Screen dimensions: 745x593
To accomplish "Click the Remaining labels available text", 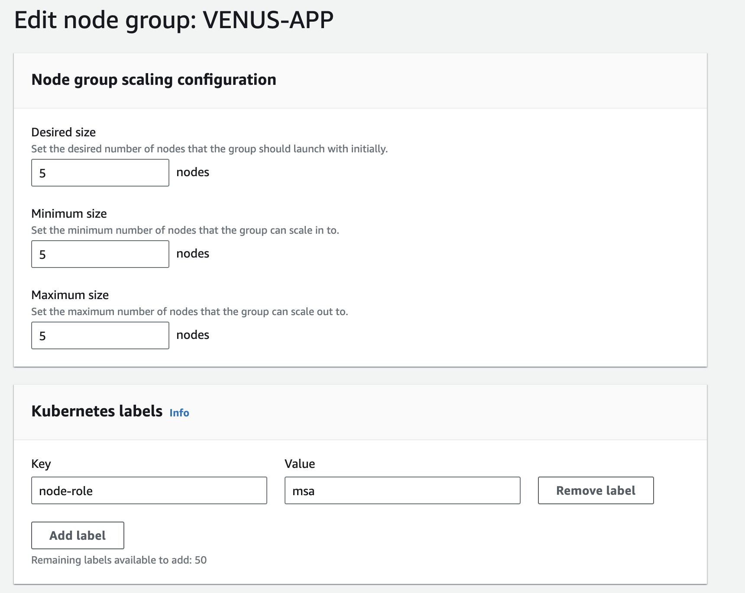I will 119,560.
